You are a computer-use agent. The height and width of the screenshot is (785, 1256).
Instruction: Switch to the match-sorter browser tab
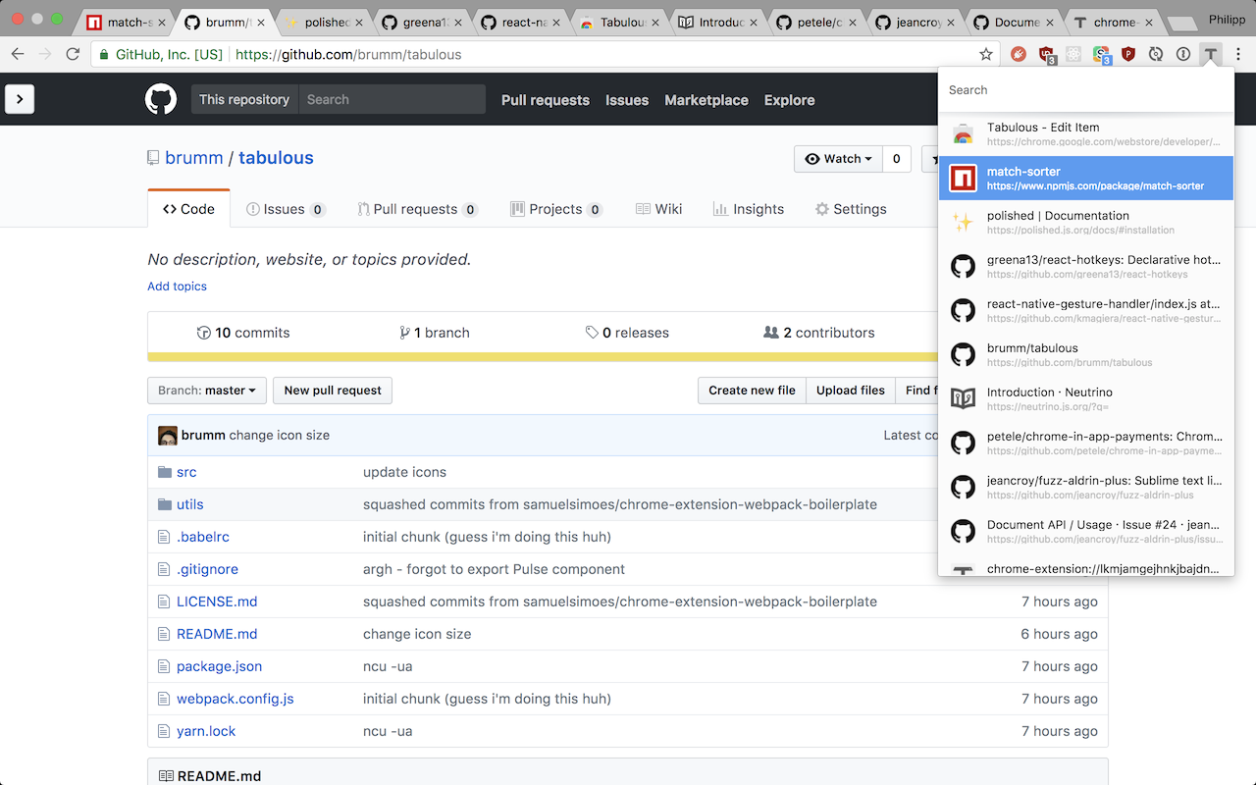(x=123, y=22)
